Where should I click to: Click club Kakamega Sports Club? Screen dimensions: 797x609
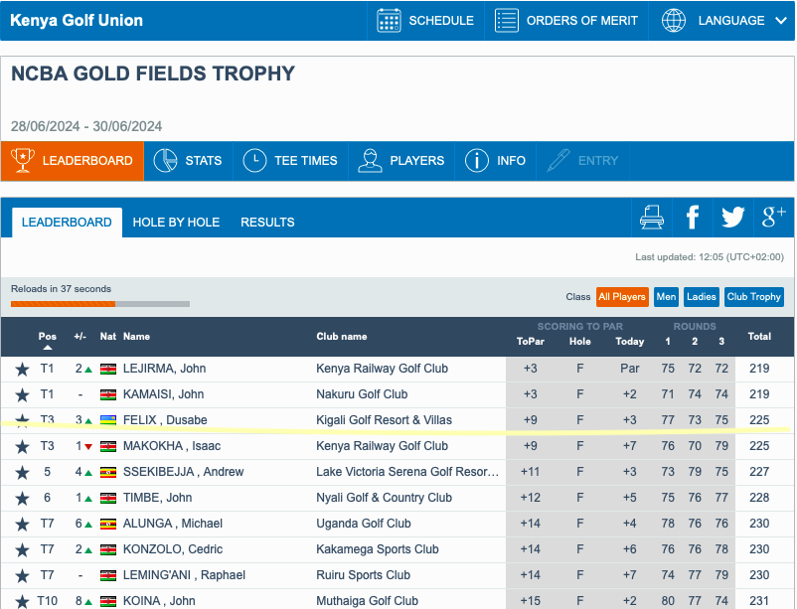point(378,549)
